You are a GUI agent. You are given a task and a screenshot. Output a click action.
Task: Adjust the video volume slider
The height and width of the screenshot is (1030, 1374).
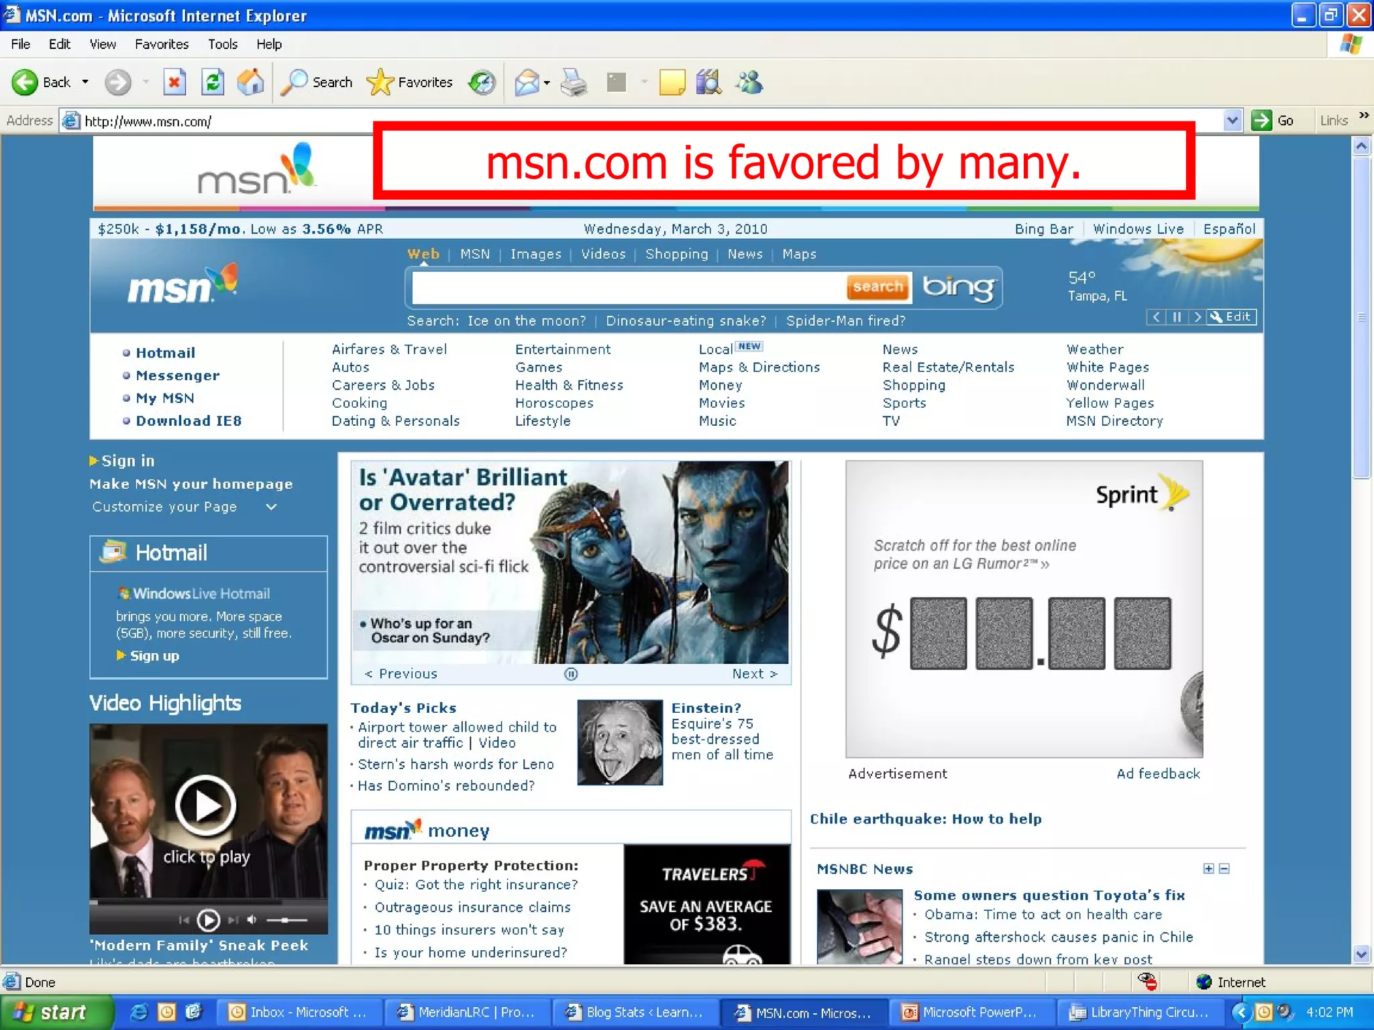click(286, 920)
